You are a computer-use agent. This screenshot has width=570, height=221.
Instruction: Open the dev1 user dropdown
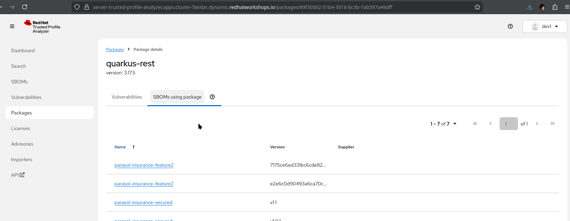tap(545, 26)
